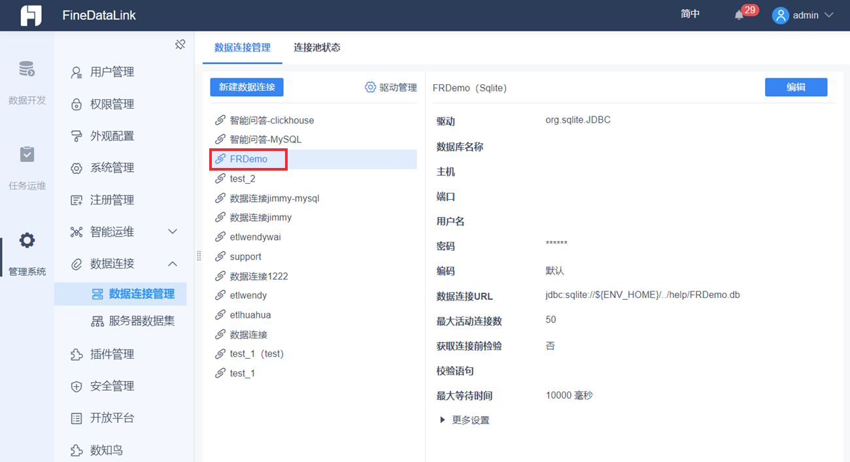Expand the 更多设置 disclosure triangle
850x462 pixels.
pyautogui.click(x=443, y=420)
